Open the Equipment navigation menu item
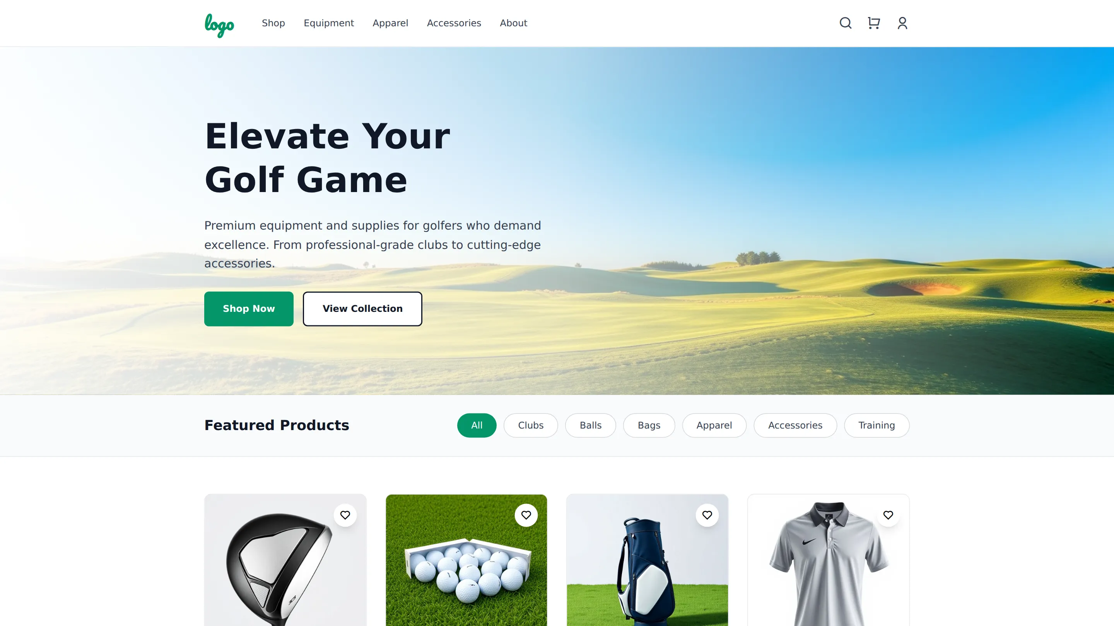 point(329,23)
